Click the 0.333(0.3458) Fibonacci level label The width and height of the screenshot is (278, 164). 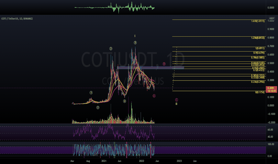click(x=258, y=78)
